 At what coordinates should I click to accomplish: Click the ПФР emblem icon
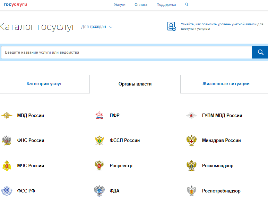tap(99, 115)
